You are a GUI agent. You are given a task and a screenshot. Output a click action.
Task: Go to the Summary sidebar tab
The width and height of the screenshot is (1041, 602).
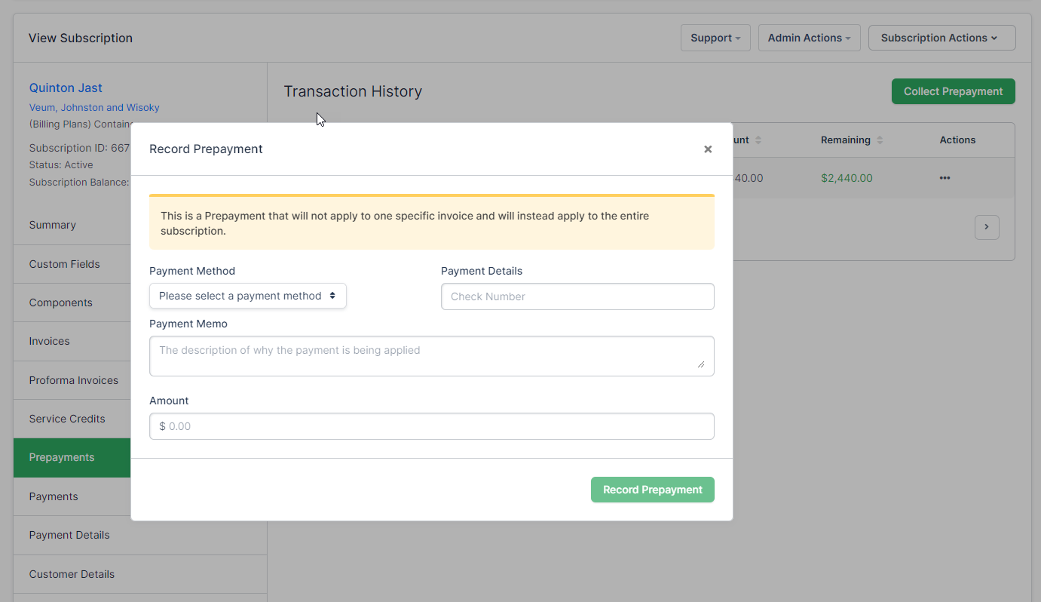(53, 225)
